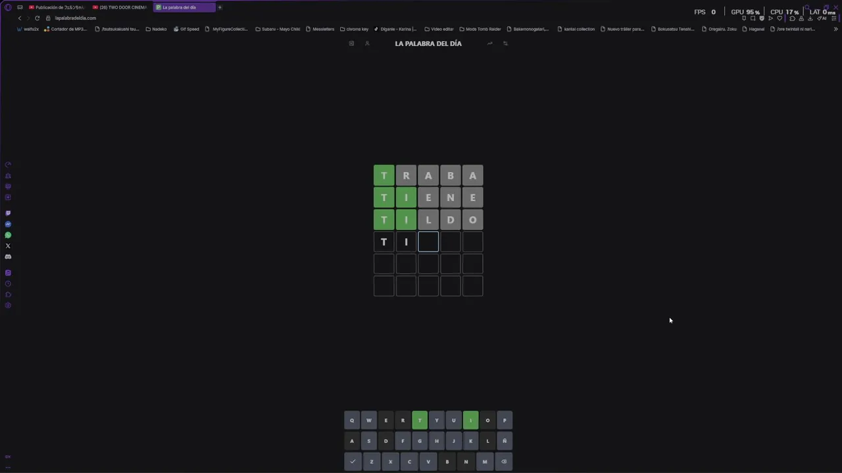Open the music player sidebar icon
Image resolution: width=842 pixels, height=473 pixels.
pyautogui.click(x=8, y=273)
